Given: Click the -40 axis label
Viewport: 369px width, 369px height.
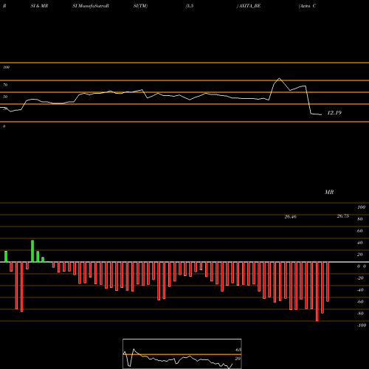Looking at the screenshot, I should click(x=360, y=290).
